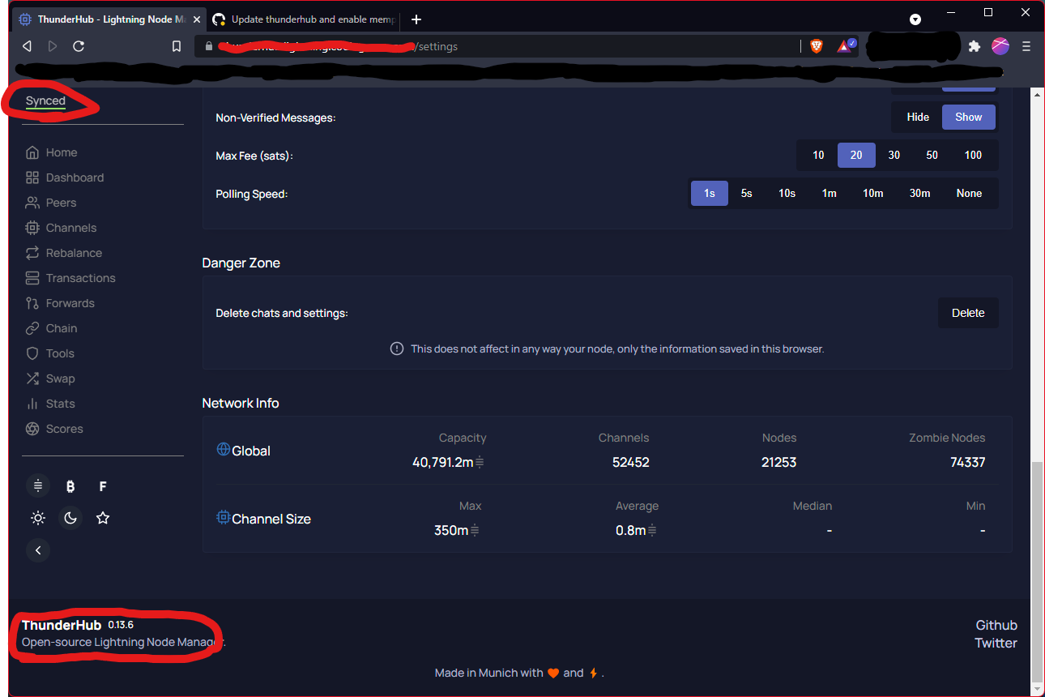This screenshot has height=697, width=1045.
Task: Go back in browser history
Action: (x=27, y=46)
